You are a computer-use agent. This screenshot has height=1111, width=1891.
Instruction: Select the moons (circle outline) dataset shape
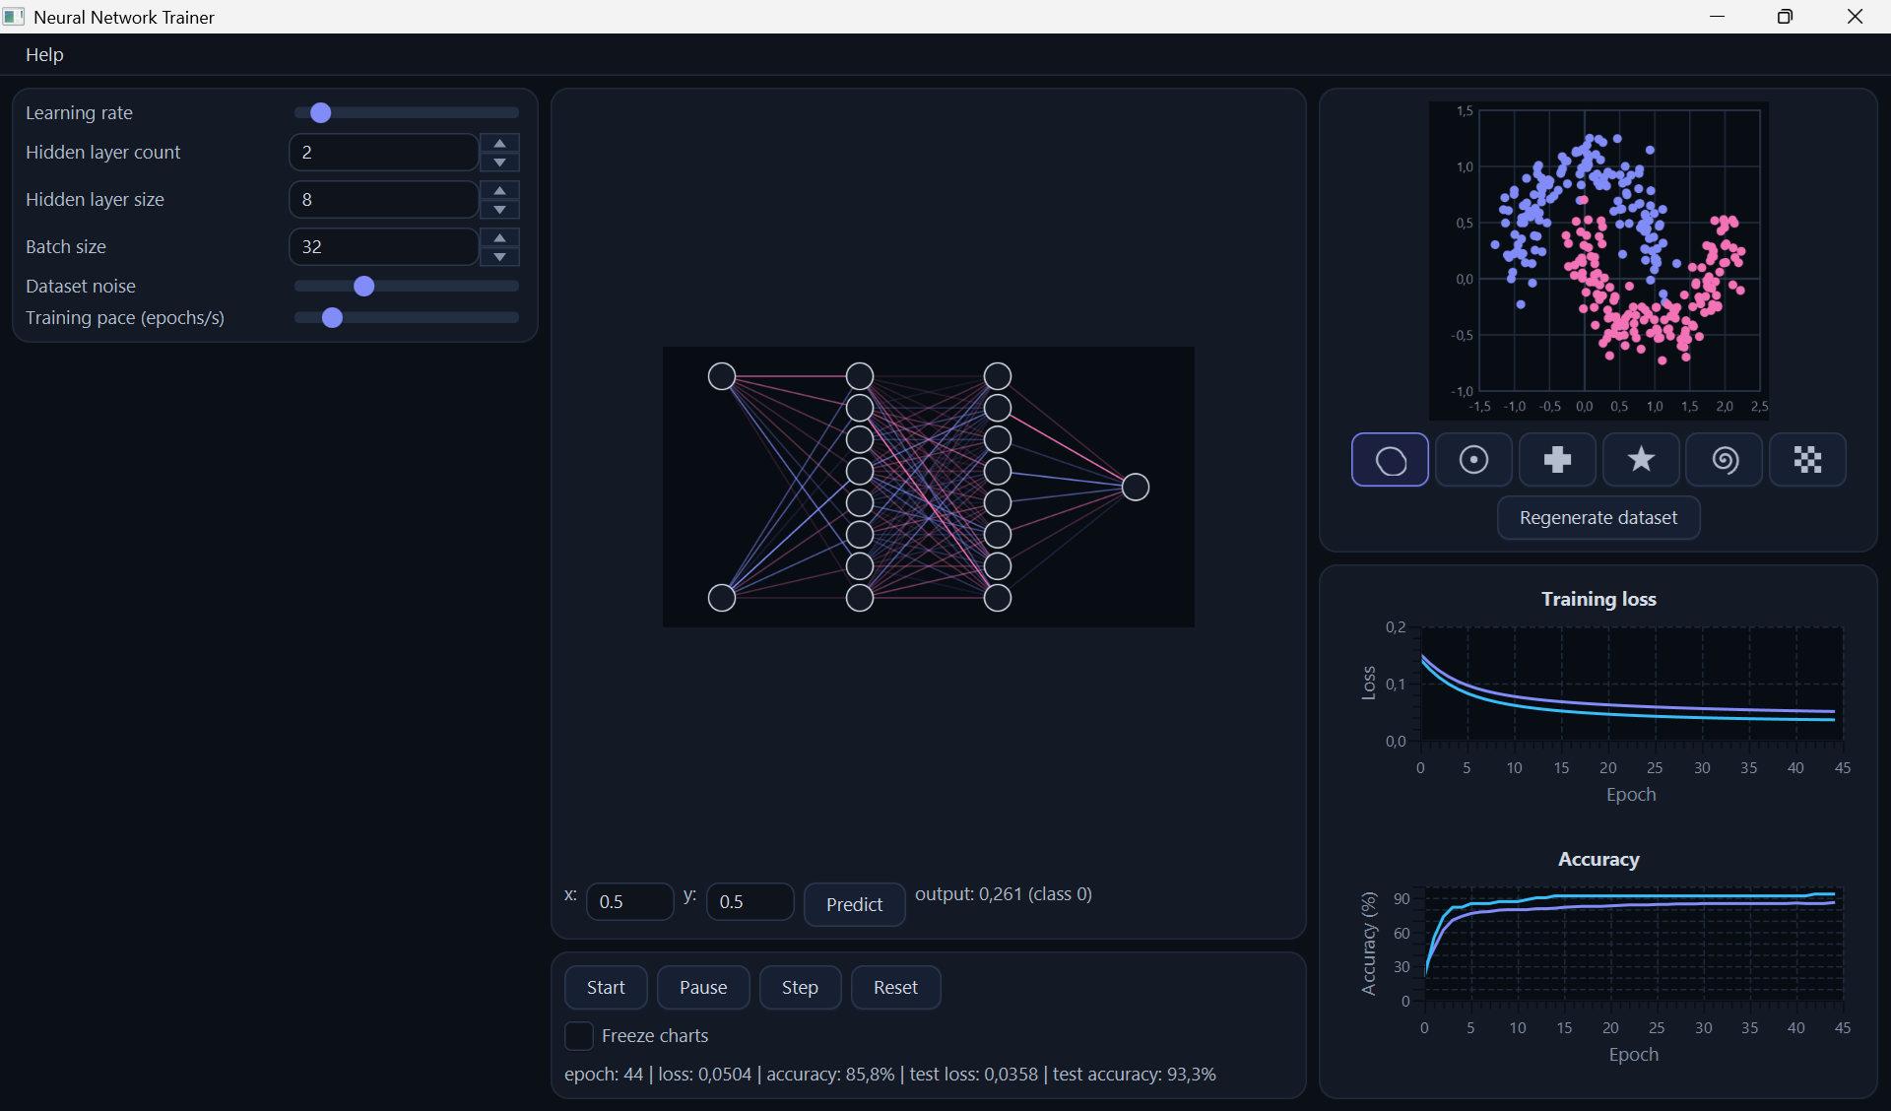(x=1390, y=460)
